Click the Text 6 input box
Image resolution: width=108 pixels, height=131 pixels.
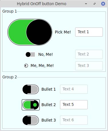pos(74,120)
